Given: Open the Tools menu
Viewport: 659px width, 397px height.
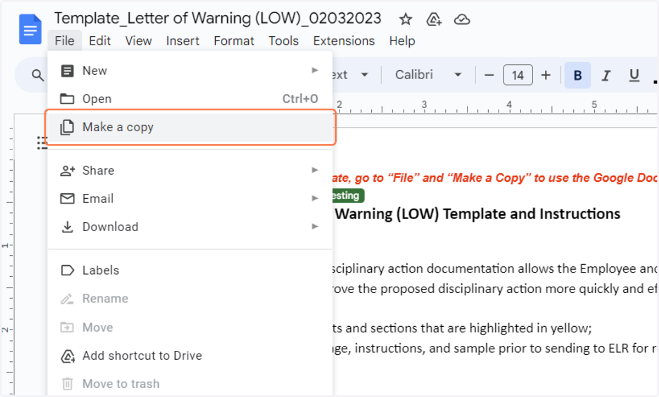Looking at the screenshot, I should [x=283, y=41].
